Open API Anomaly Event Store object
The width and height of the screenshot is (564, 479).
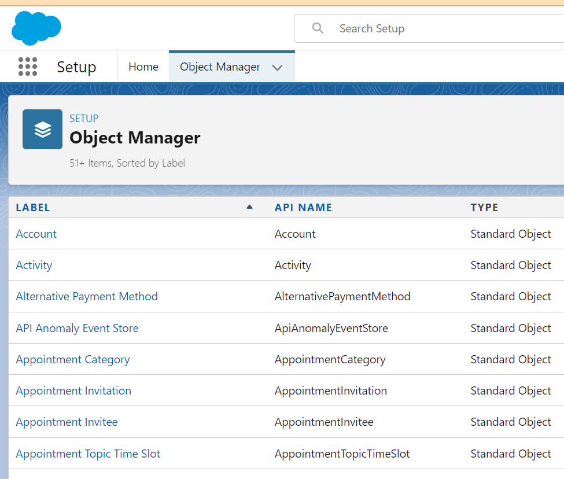pos(78,328)
